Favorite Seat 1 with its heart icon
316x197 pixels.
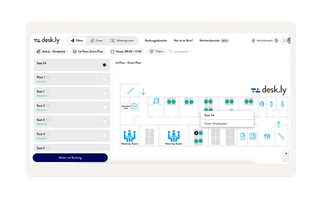click(x=47, y=91)
